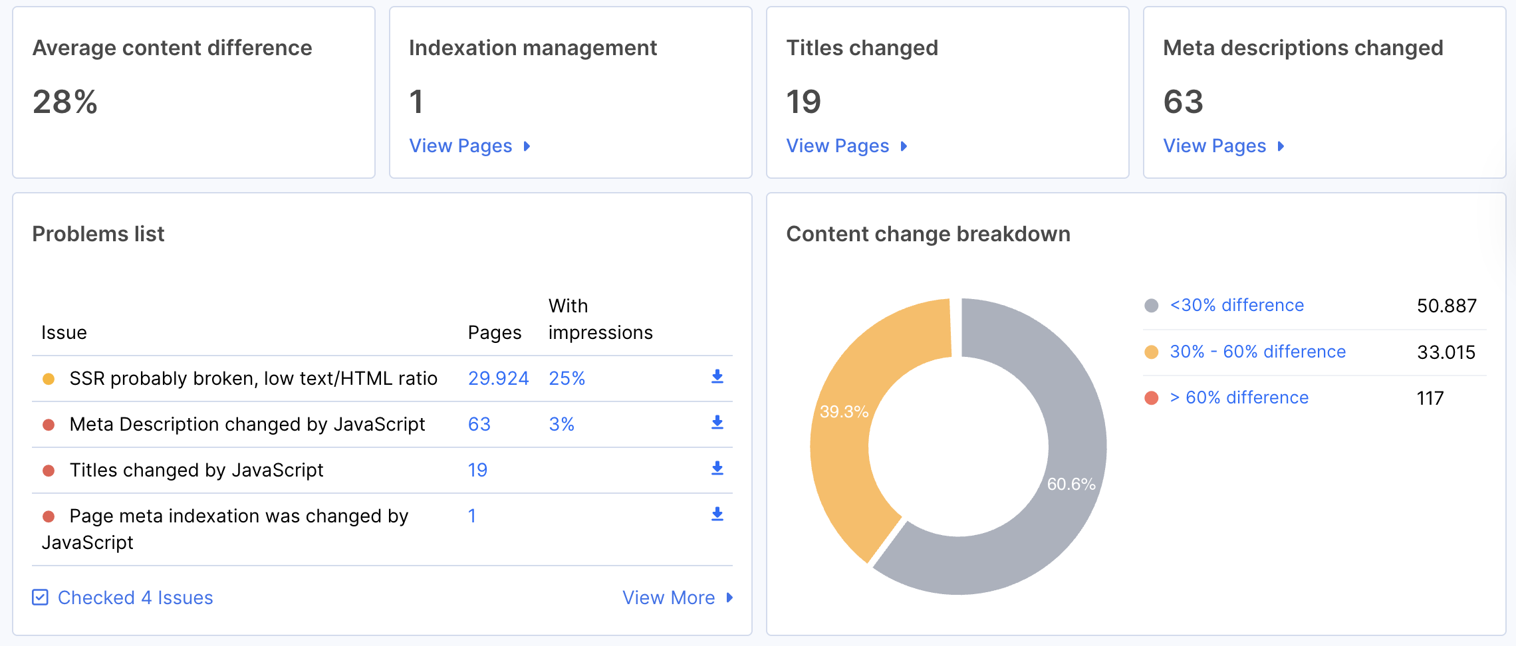Open View Pages under Meta descriptions changed
This screenshot has width=1516, height=646.
pos(1223,146)
